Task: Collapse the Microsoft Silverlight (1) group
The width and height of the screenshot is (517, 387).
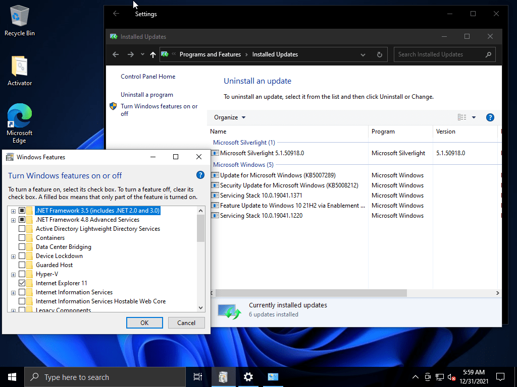Action: pos(244,143)
